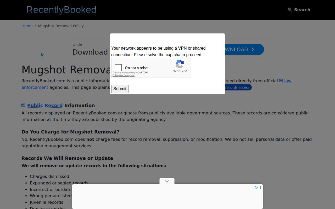Open the "reCAPTCHA Enterprise free quota" link

pyautogui.click(x=130, y=74)
